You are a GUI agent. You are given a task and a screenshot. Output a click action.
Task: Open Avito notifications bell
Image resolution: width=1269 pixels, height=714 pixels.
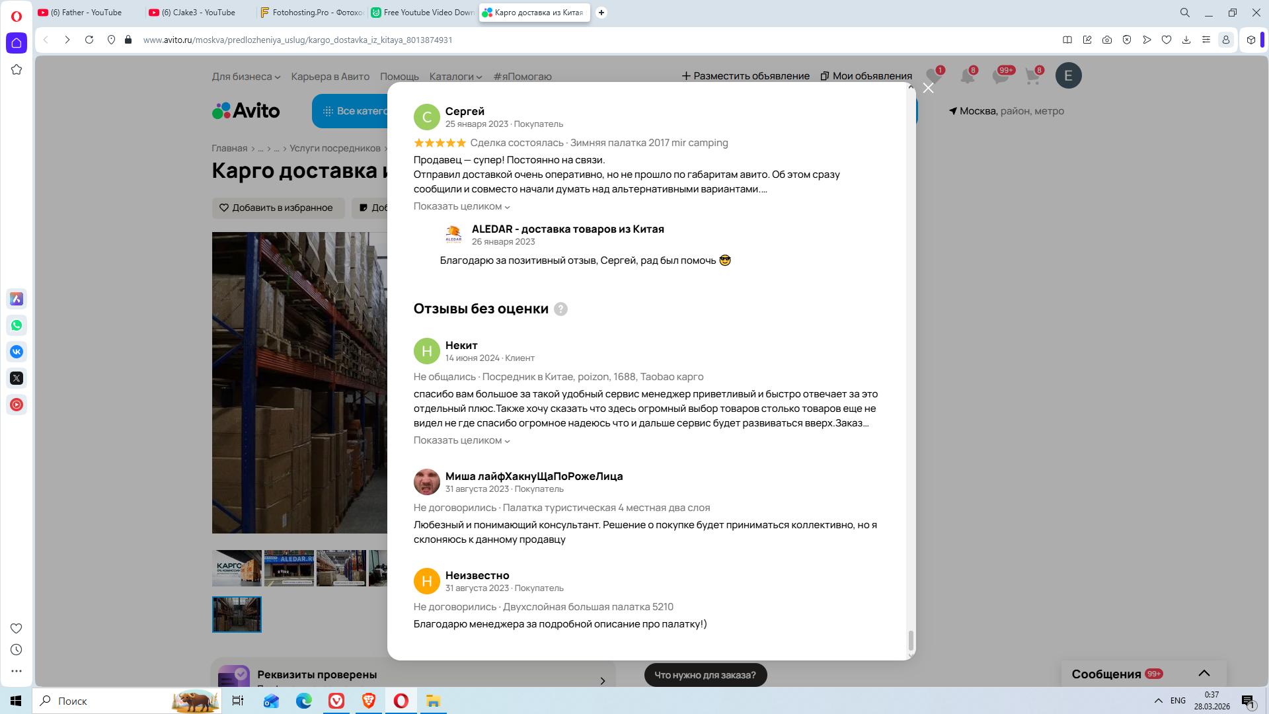967,76
